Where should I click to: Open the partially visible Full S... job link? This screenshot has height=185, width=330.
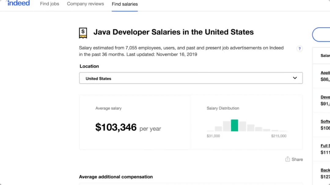point(325,146)
